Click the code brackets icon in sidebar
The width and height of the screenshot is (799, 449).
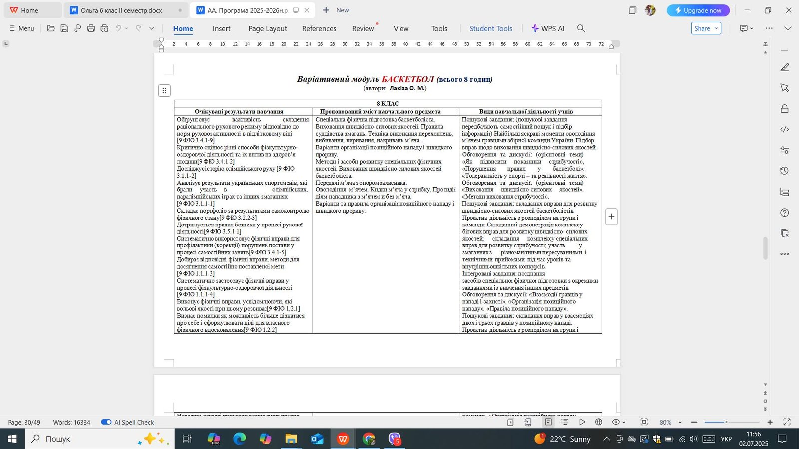pos(785,129)
